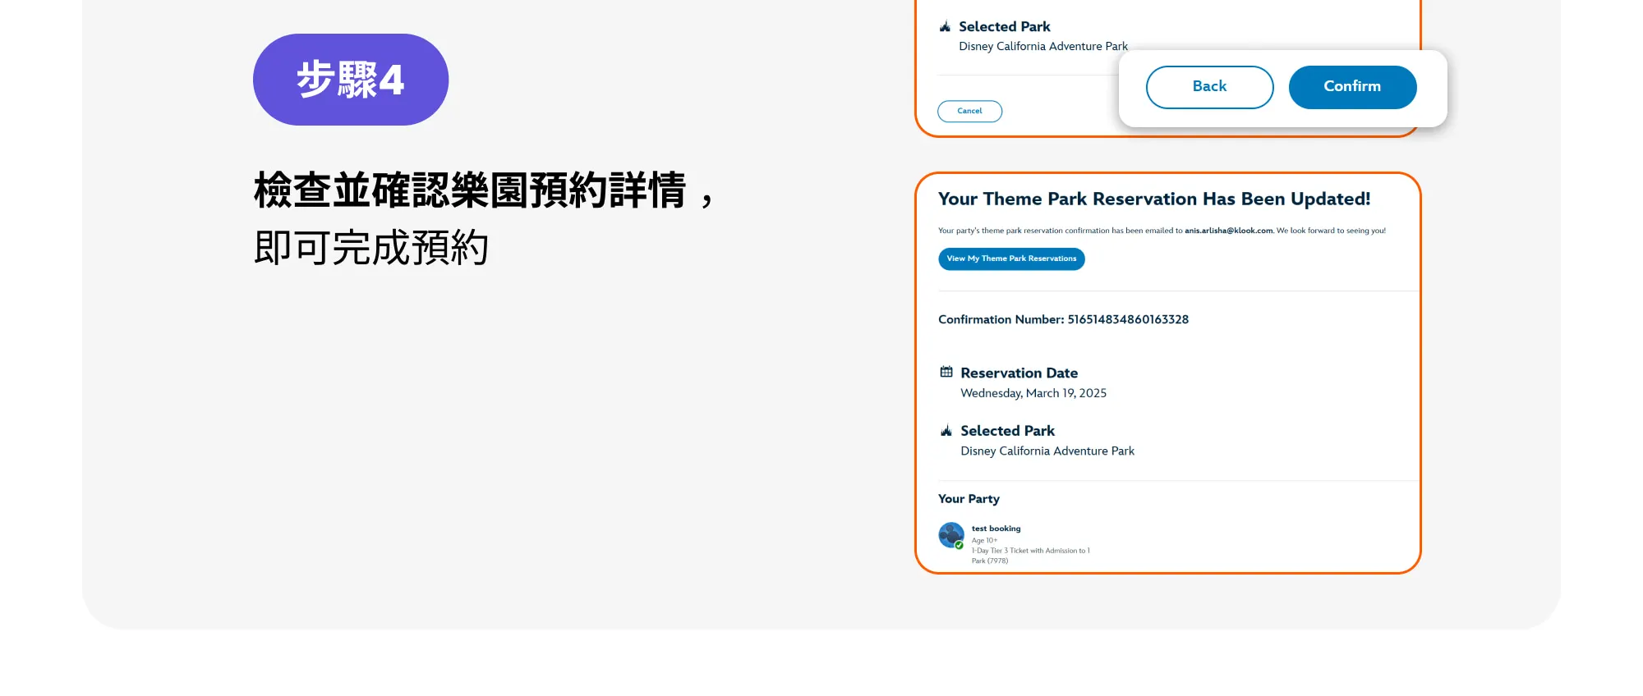
Task: Click the 1-Day Tier 3 Ticket description
Action: click(1030, 556)
